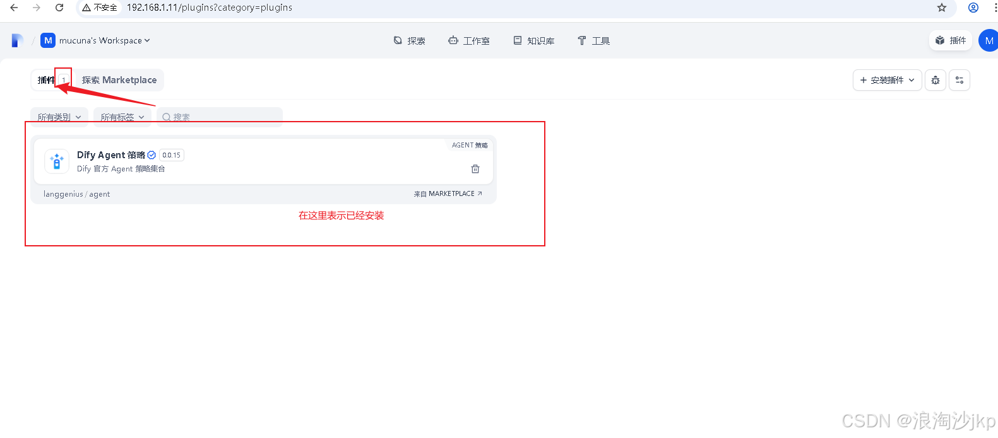Open the 工具 navigation item
The image size is (998, 438).
[593, 40]
